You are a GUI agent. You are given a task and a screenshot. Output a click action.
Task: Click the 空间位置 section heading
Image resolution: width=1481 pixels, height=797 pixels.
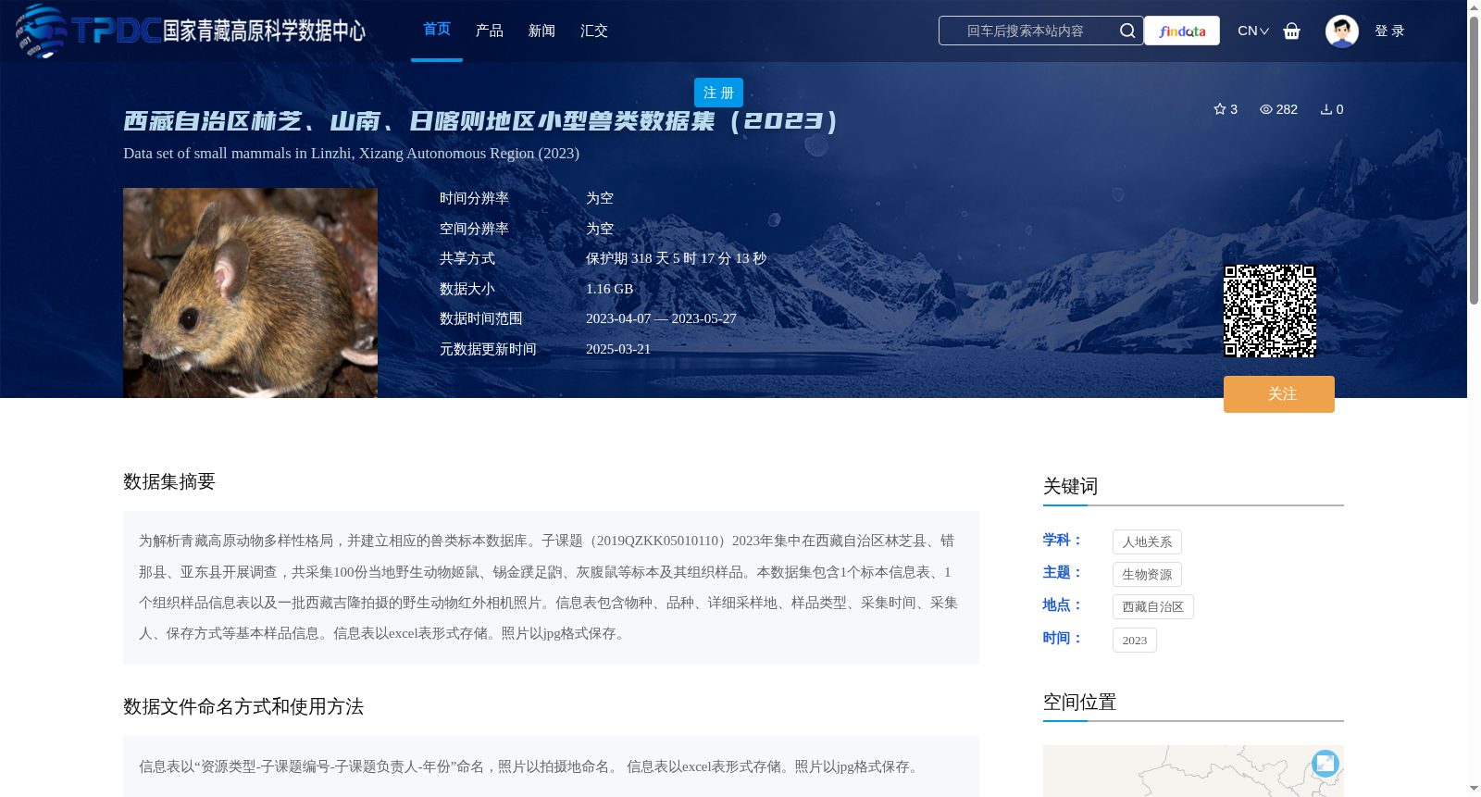pyautogui.click(x=1079, y=702)
